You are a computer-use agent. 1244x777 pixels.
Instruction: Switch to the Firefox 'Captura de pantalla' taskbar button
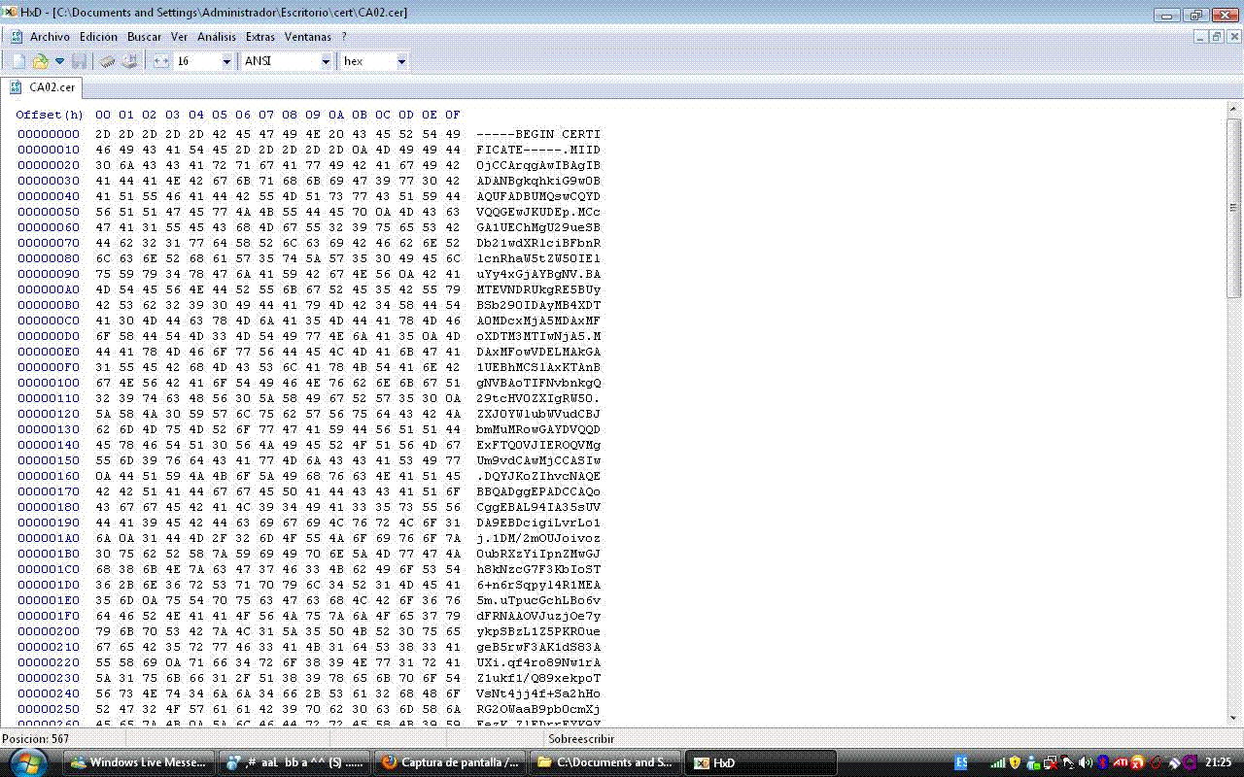[x=449, y=762]
